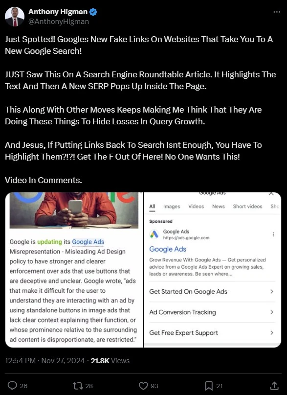Open the News search tab

point(219,207)
